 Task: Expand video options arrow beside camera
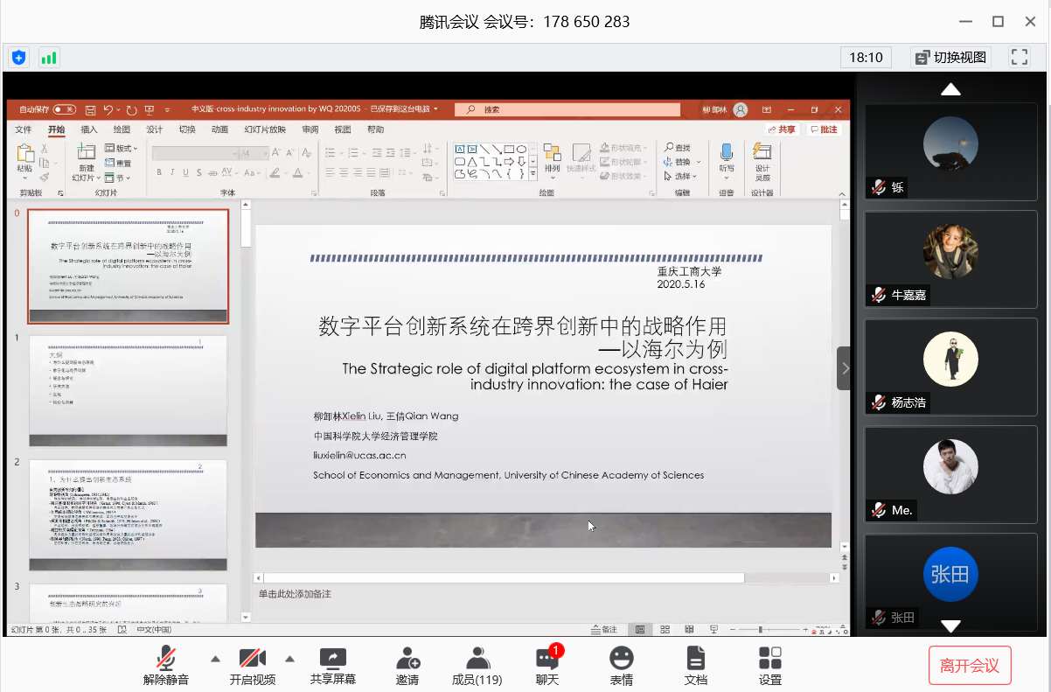coord(290,659)
